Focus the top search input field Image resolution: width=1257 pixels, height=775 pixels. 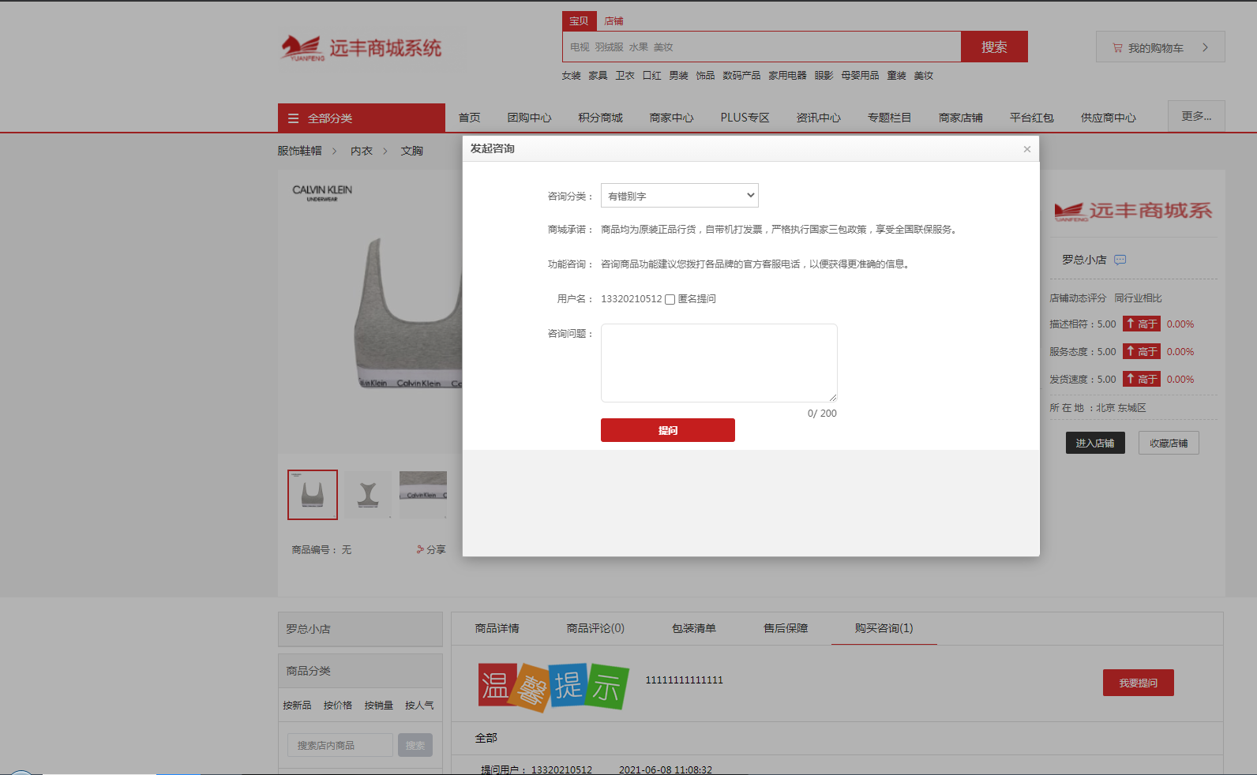[761, 47]
